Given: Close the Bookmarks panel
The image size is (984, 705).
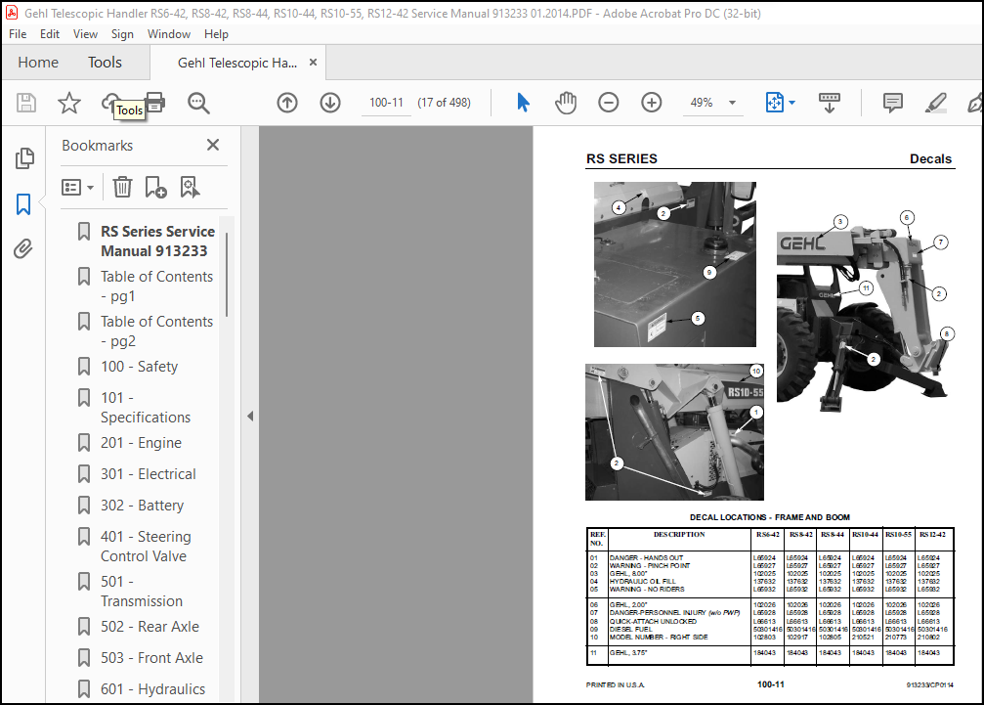Looking at the screenshot, I should (x=213, y=145).
